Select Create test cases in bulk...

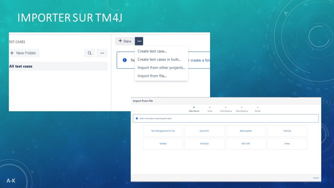pos(159,59)
